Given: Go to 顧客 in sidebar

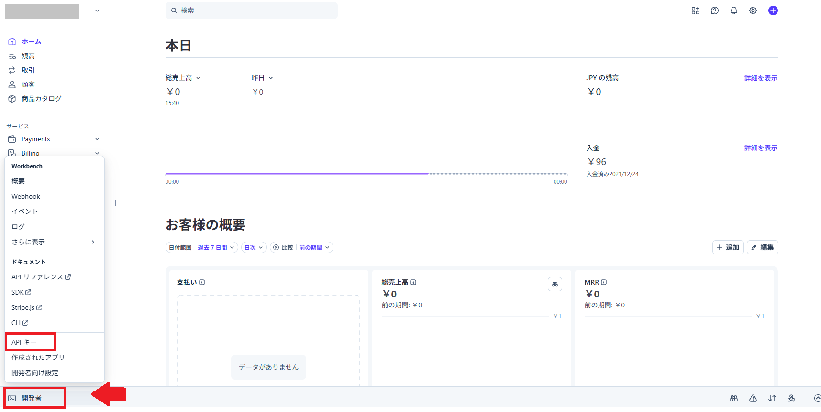Looking at the screenshot, I should 28,85.
